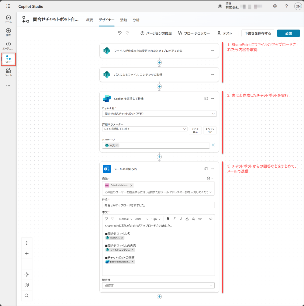Expand the Copilot 名 dropdown
This screenshot has height=306, width=304.
(159, 114)
